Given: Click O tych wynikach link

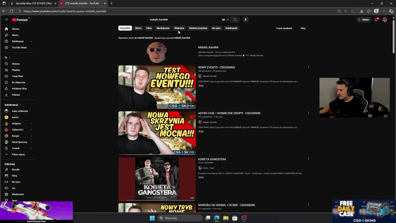Looking at the screenshot, I should (284, 28).
